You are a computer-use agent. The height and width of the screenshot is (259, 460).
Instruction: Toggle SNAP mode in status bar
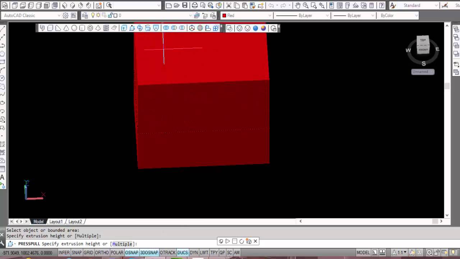pos(77,253)
